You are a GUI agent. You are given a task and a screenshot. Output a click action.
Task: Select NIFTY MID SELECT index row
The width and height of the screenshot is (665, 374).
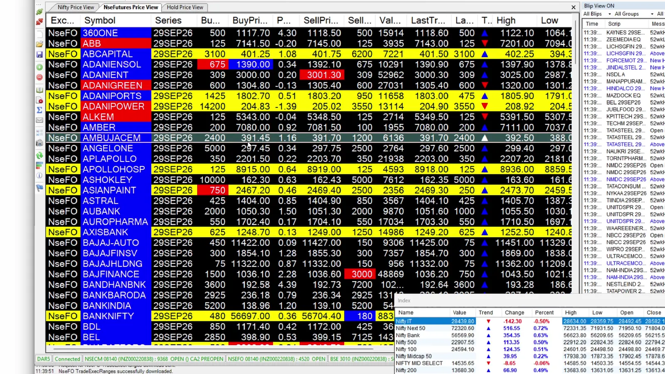(x=530, y=363)
